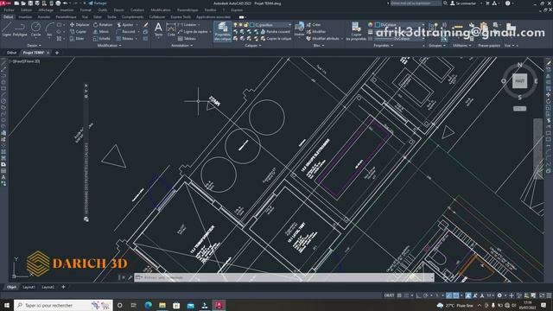Toggle OBJET model space status button
Image resolution: width=553 pixels, height=311 pixels.
coord(389,295)
